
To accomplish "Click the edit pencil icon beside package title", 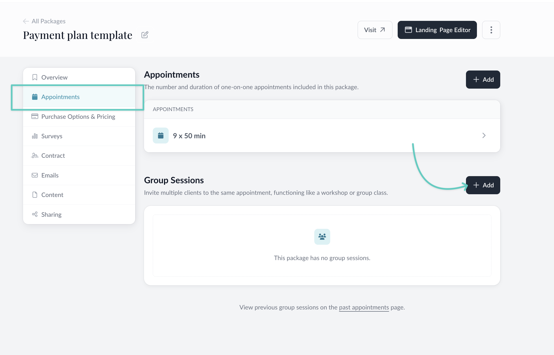I will point(145,35).
